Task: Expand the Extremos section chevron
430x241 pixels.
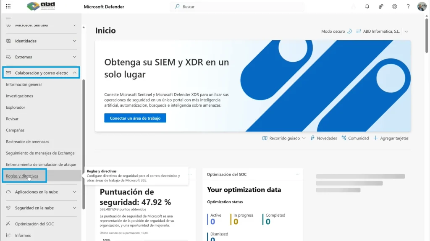Action: pyautogui.click(x=74, y=57)
